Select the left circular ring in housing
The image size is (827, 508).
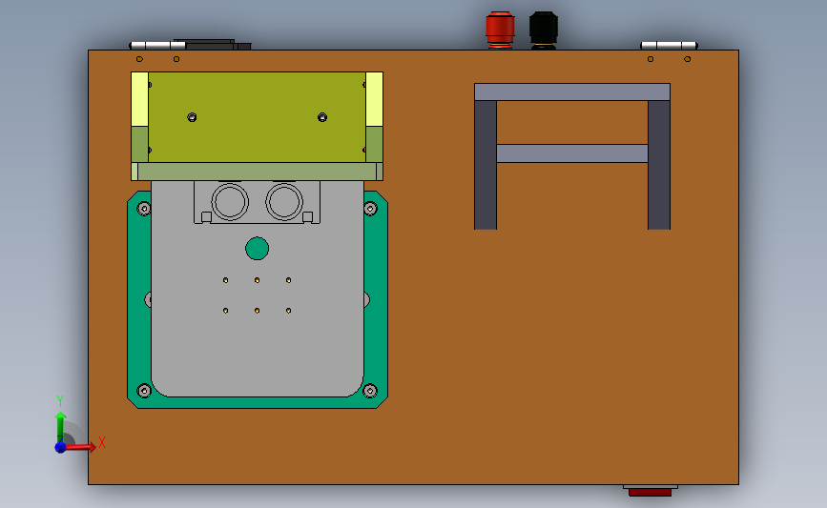[x=230, y=202]
